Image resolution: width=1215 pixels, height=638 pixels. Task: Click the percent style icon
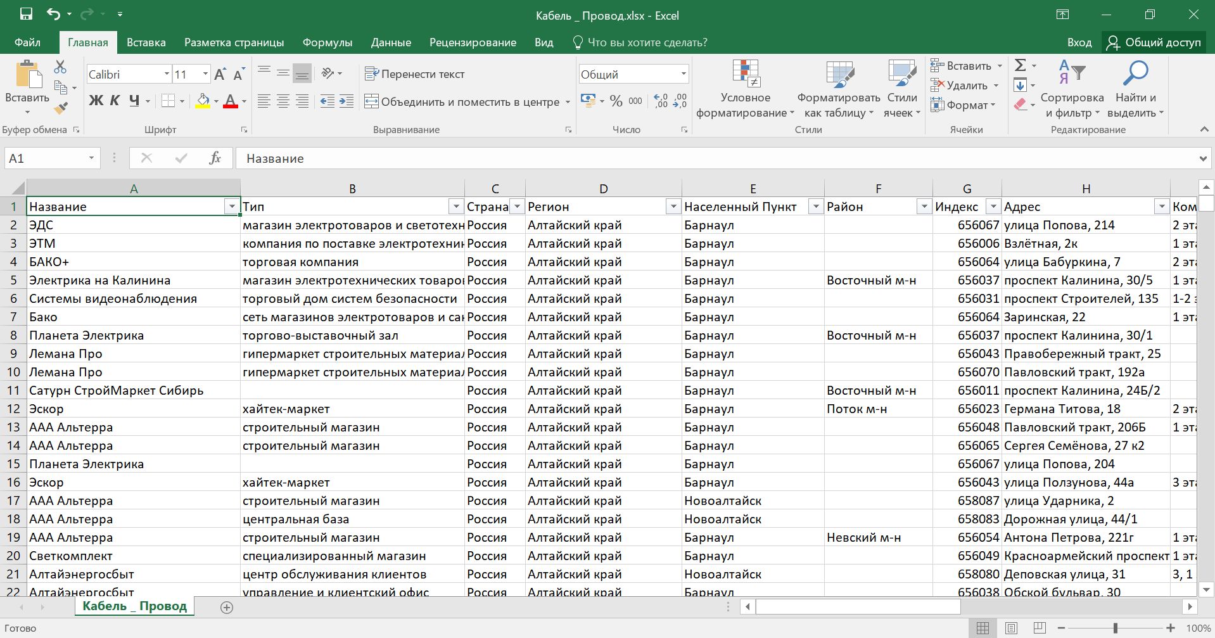click(x=616, y=101)
